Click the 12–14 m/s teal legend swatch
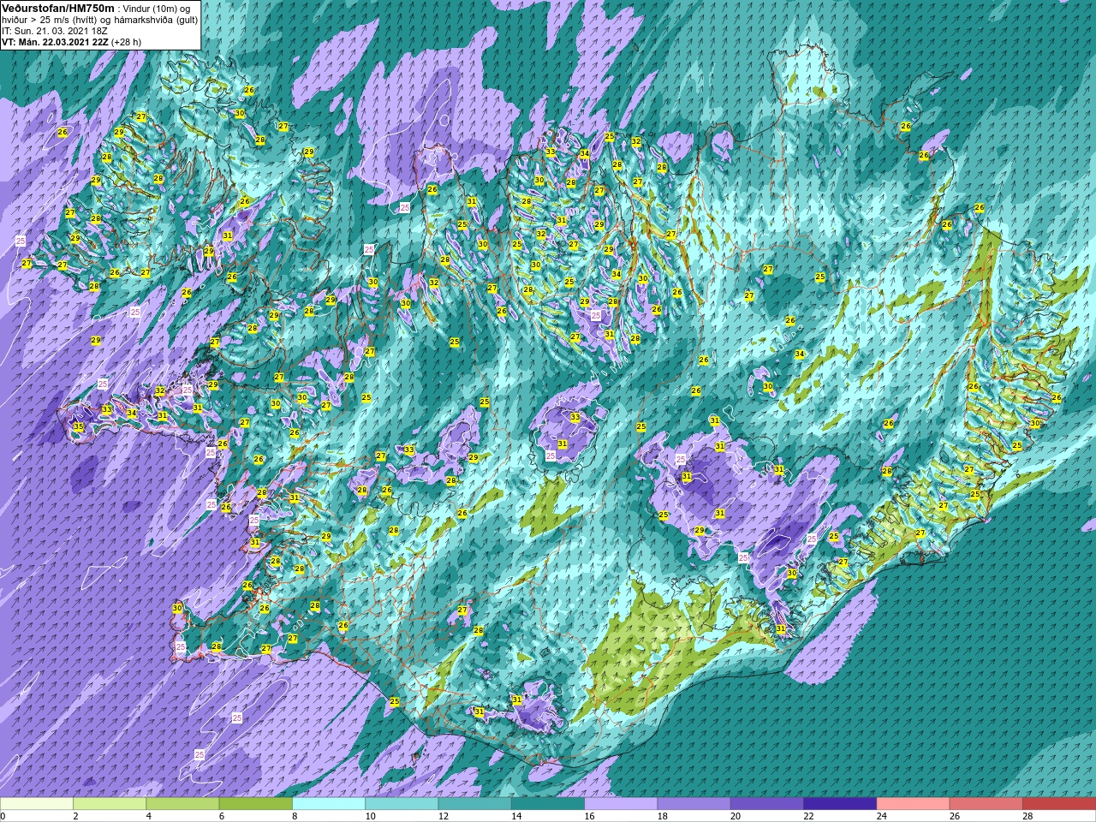Image resolution: width=1096 pixels, height=822 pixels. [x=474, y=804]
